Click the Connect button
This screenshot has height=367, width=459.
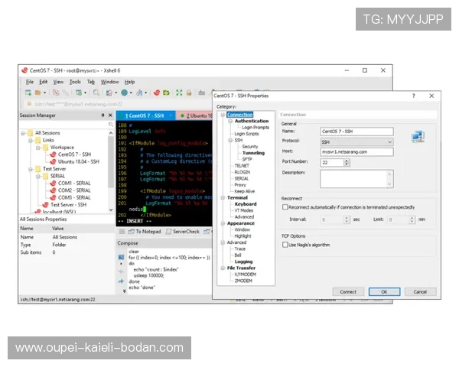click(348, 292)
